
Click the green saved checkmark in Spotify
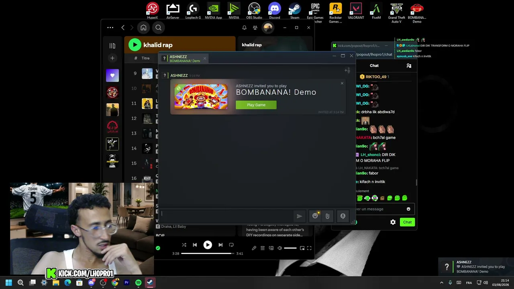[158, 248]
